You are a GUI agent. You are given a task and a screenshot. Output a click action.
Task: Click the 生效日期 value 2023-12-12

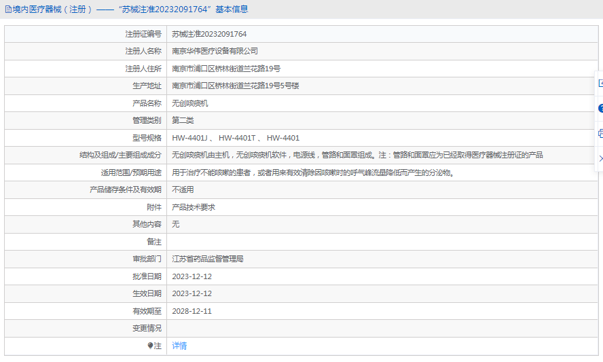click(x=192, y=293)
